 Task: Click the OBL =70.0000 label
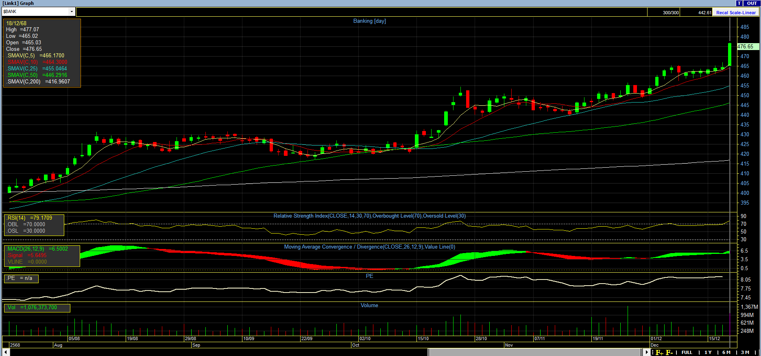point(26,224)
